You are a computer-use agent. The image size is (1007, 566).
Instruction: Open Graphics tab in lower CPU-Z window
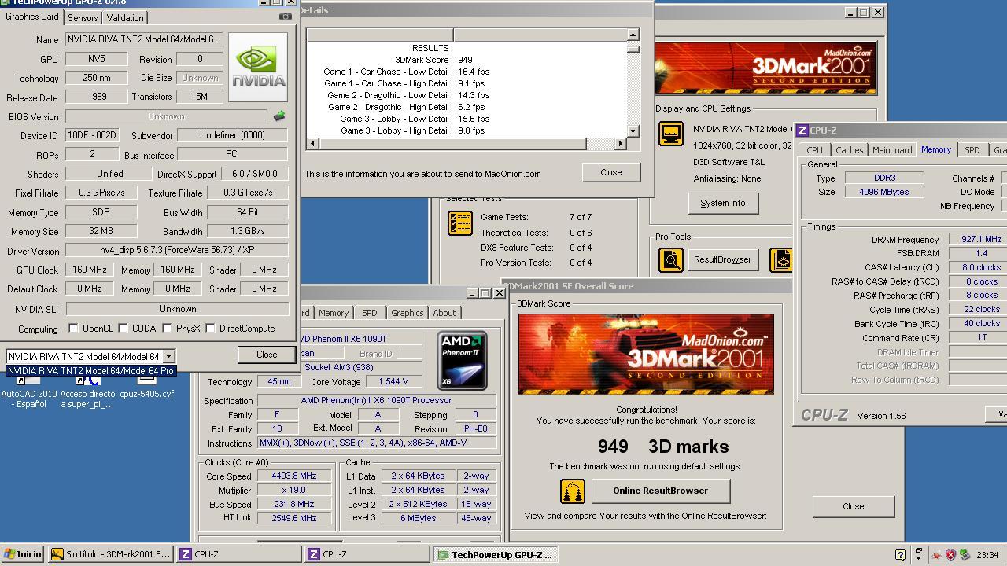407,313
